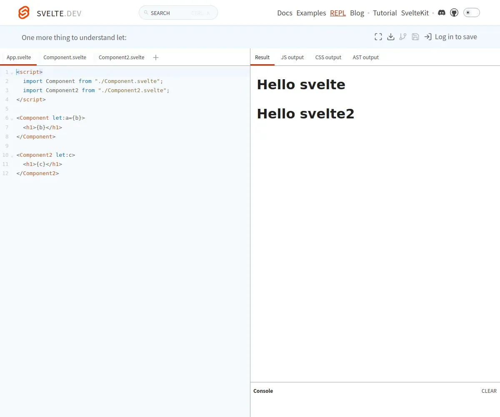Collapse the Component2 block fold arrow on line 10
Viewport: 500px width, 417px height.
tap(12, 155)
